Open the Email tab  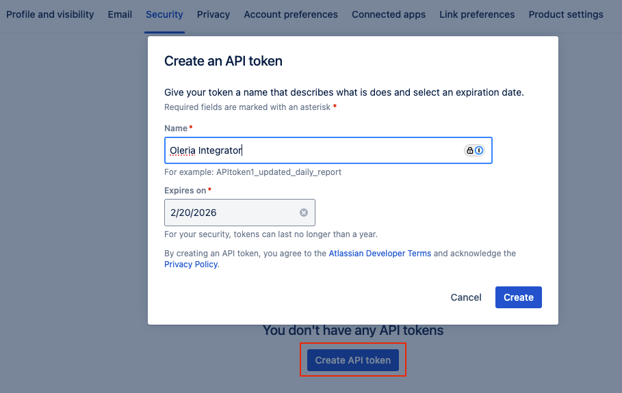click(120, 14)
